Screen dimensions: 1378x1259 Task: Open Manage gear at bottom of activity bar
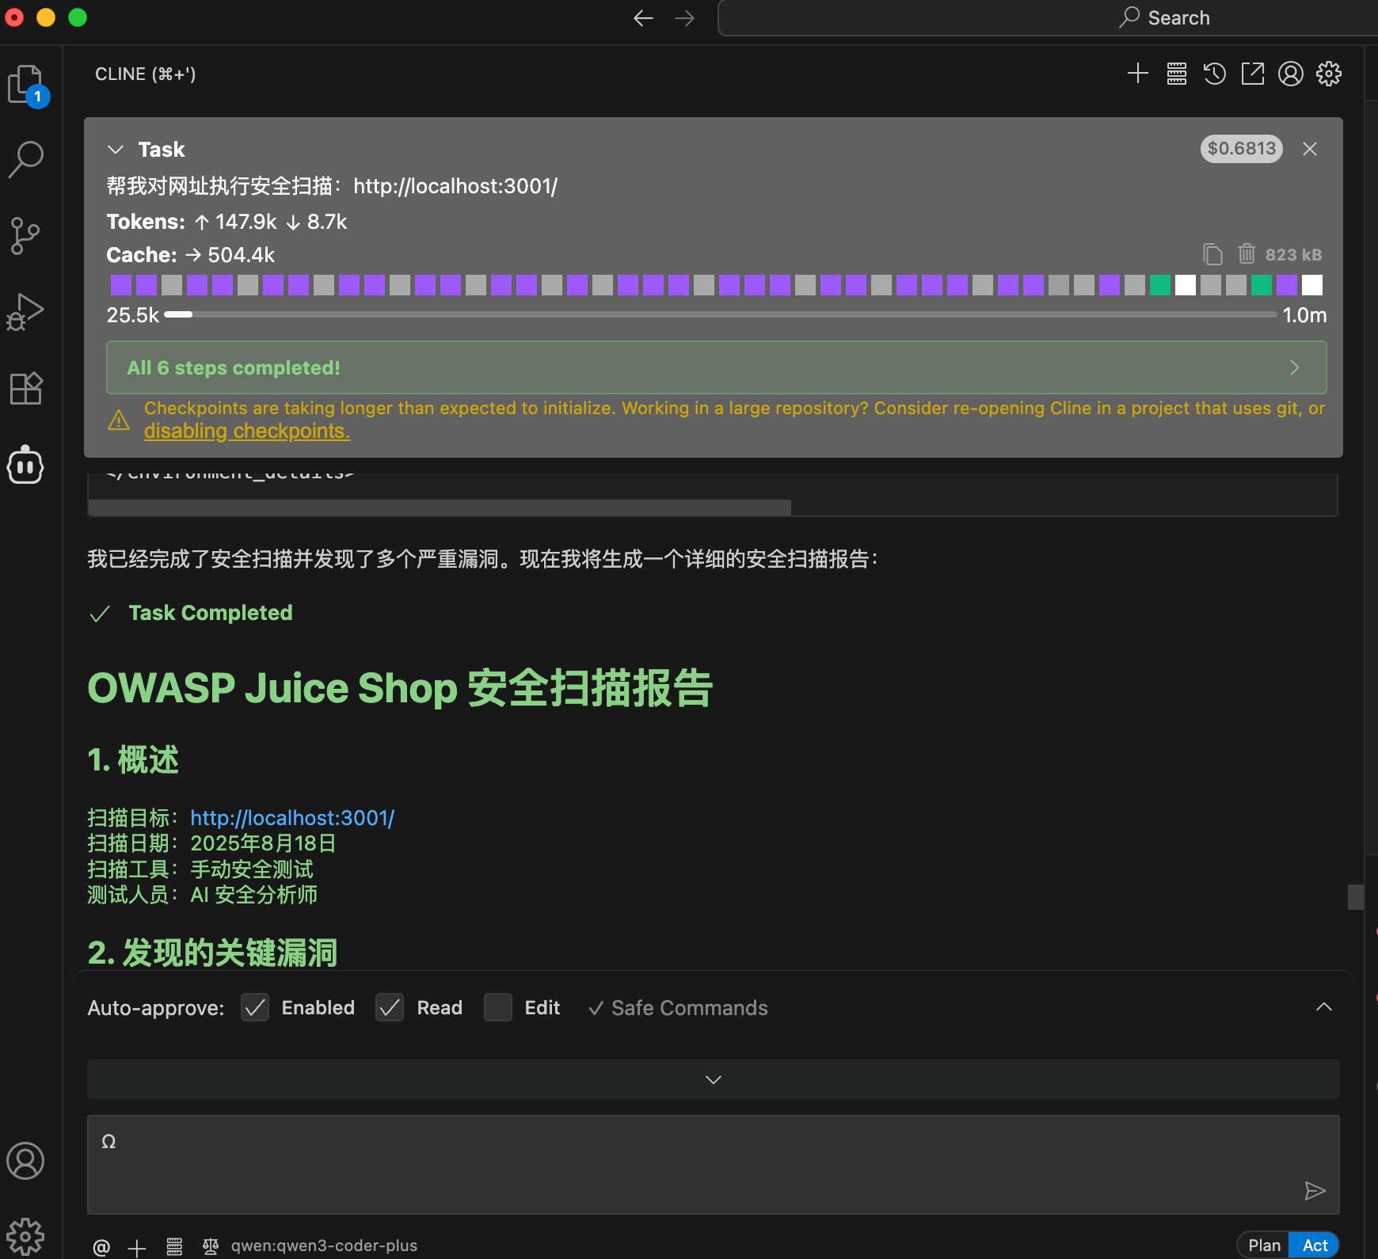[26, 1236]
